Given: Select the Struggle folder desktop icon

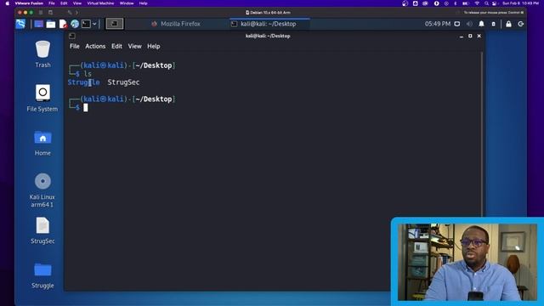Looking at the screenshot, I should pos(42,275).
